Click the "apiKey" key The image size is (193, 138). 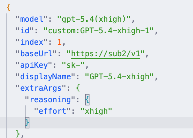click(34, 65)
